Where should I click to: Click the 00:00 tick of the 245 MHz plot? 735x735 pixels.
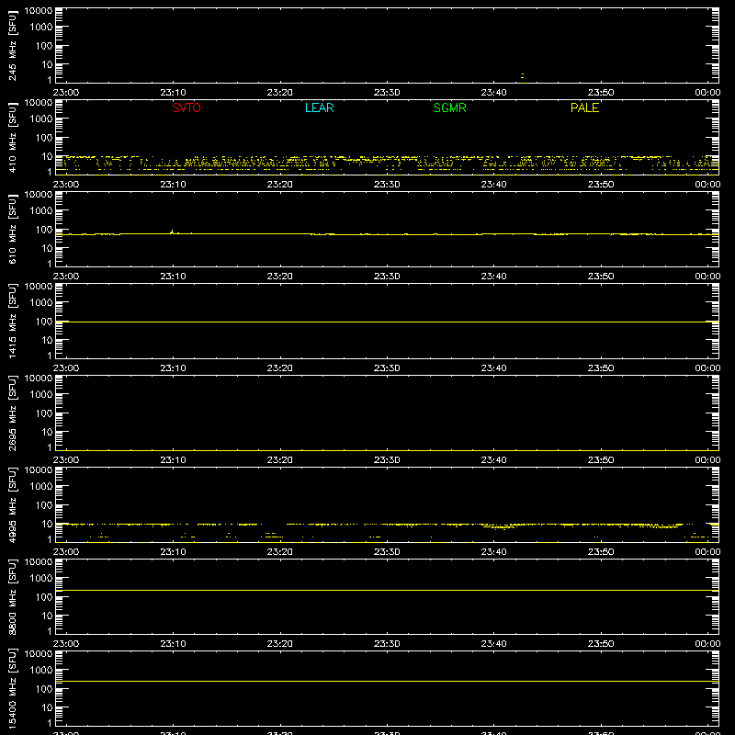(707, 93)
